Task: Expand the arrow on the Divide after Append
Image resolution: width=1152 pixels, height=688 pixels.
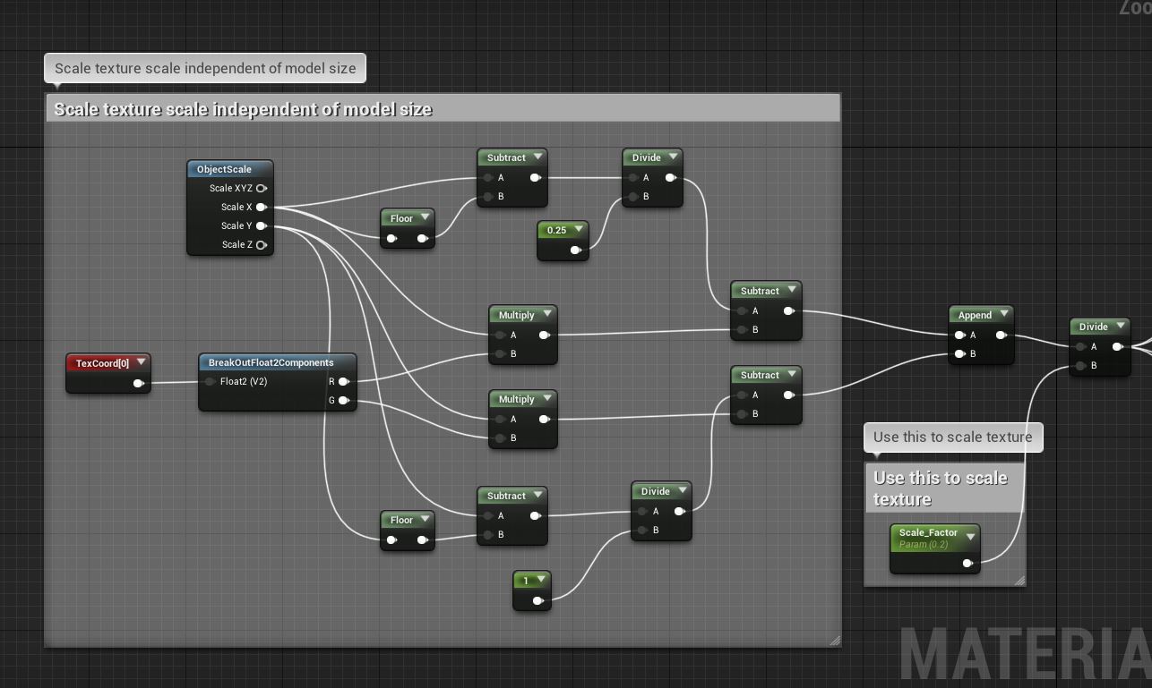Action: click(1121, 327)
